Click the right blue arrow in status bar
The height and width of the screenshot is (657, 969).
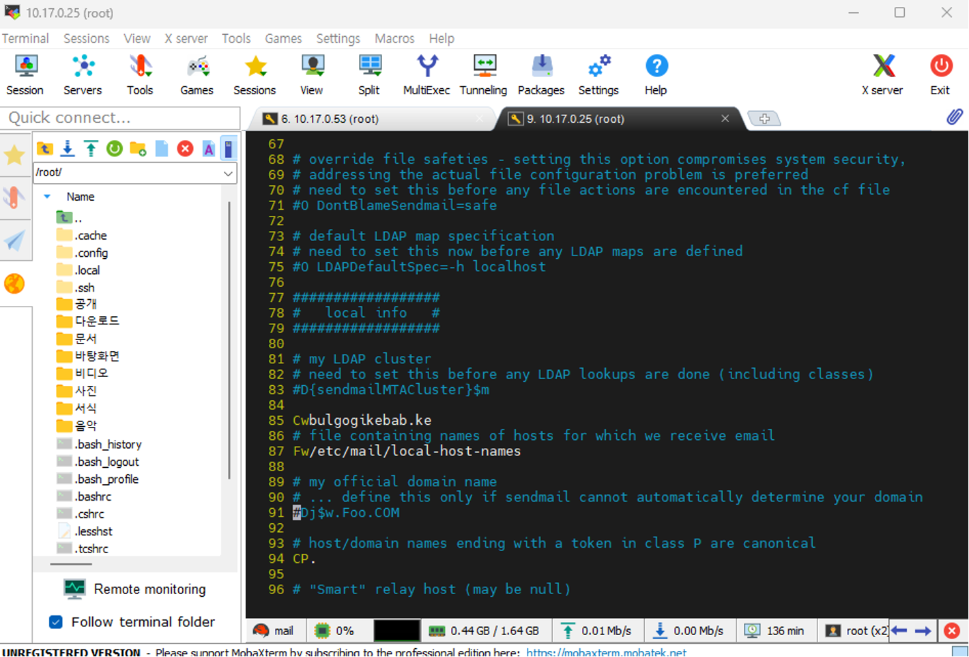coord(923,631)
